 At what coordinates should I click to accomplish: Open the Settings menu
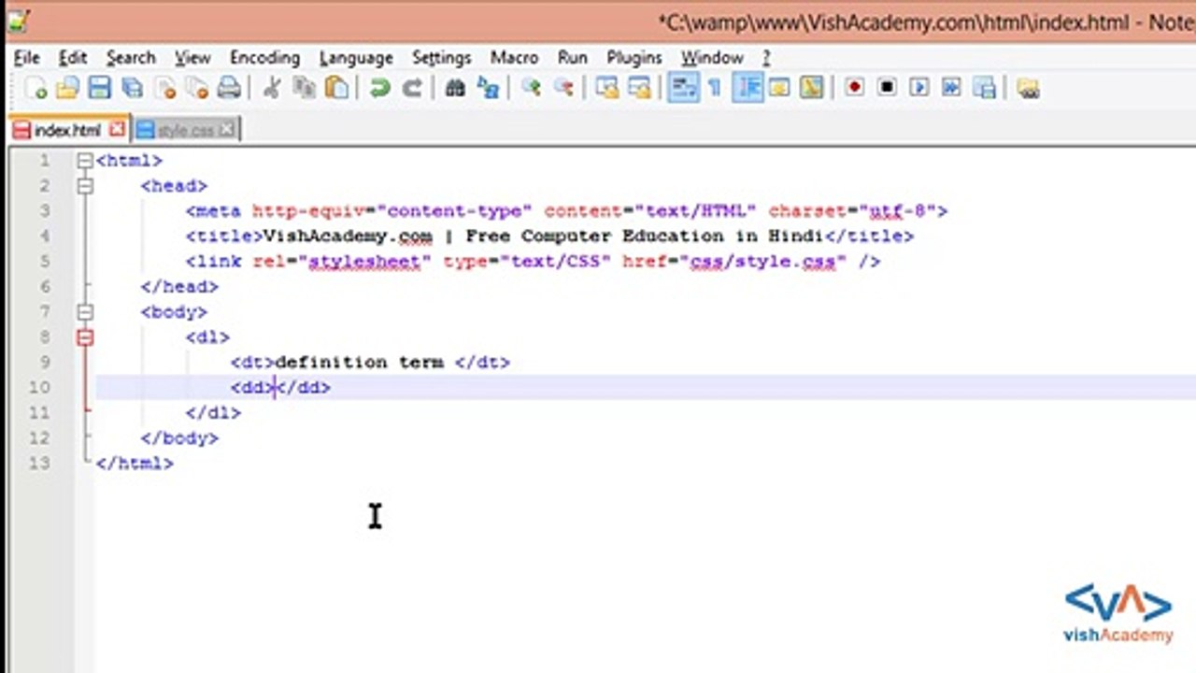(x=441, y=58)
